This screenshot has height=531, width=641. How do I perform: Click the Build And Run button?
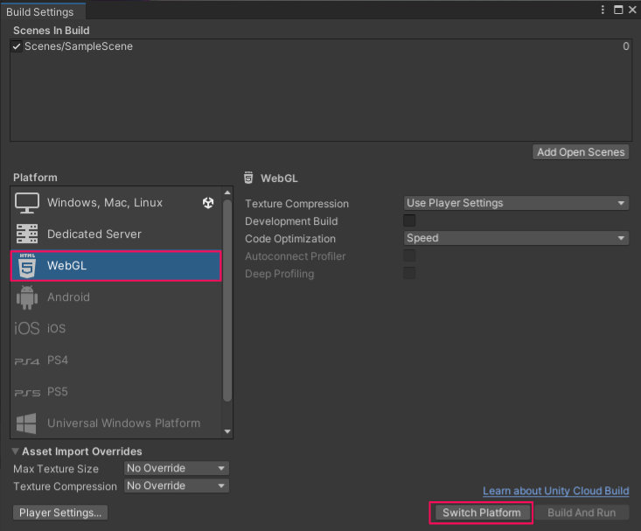(x=582, y=513)
